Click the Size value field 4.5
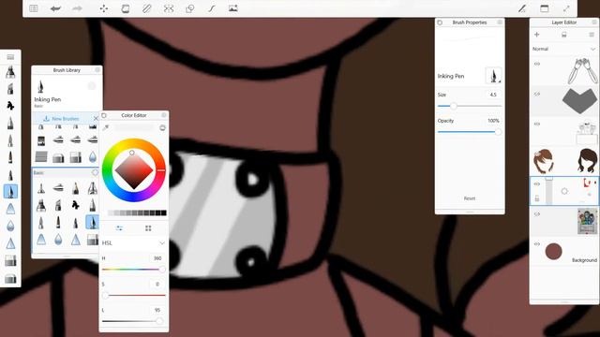The image size is (600, 337). [493, 95]
